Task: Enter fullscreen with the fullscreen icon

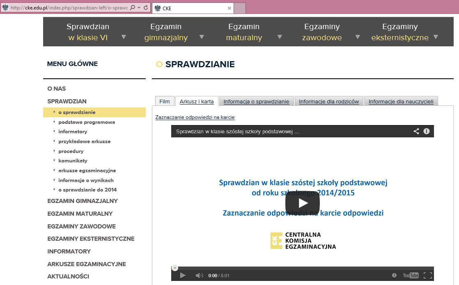Action: (428, 275)
